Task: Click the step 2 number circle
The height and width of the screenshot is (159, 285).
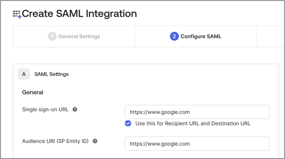Action: [x=174, y=37]
